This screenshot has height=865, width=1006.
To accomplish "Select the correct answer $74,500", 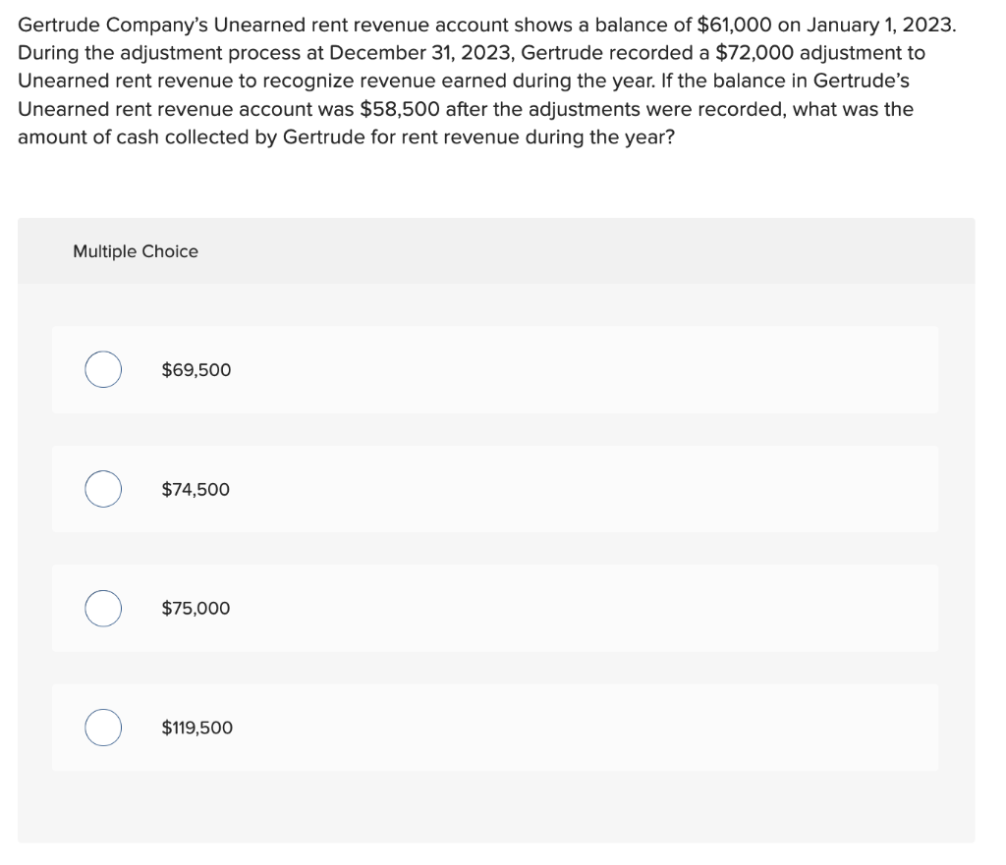I will click(103, 489).
